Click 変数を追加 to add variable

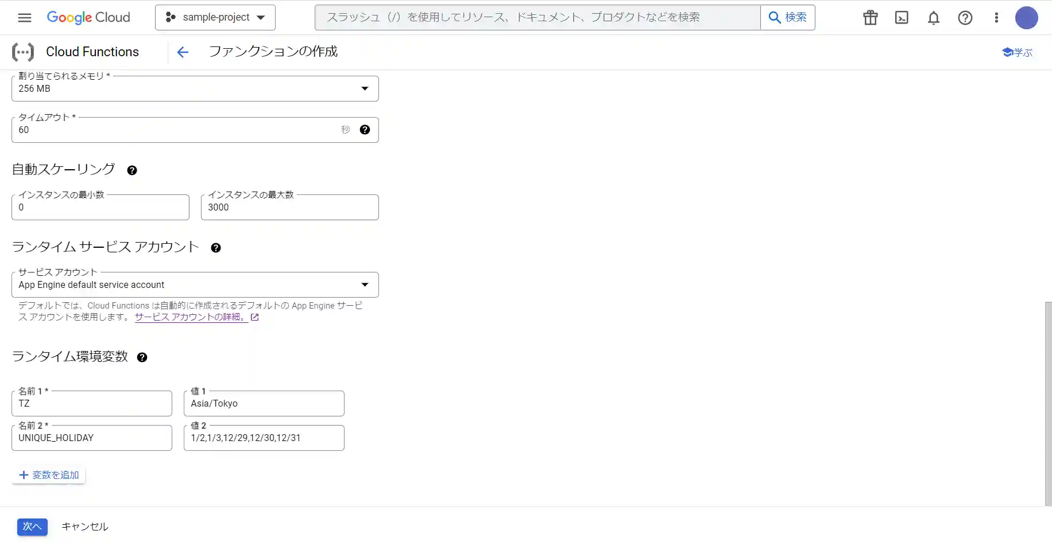click(x=49, y=475)
